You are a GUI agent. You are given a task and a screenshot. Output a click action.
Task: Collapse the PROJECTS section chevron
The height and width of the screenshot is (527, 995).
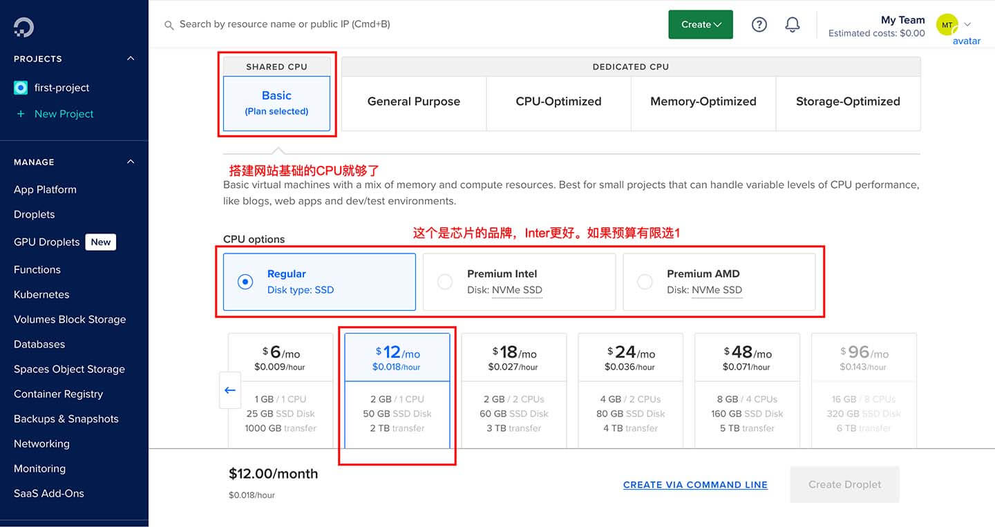point(131,59)
